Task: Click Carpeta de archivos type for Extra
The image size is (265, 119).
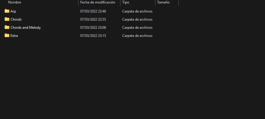Action: pos(137,36)
